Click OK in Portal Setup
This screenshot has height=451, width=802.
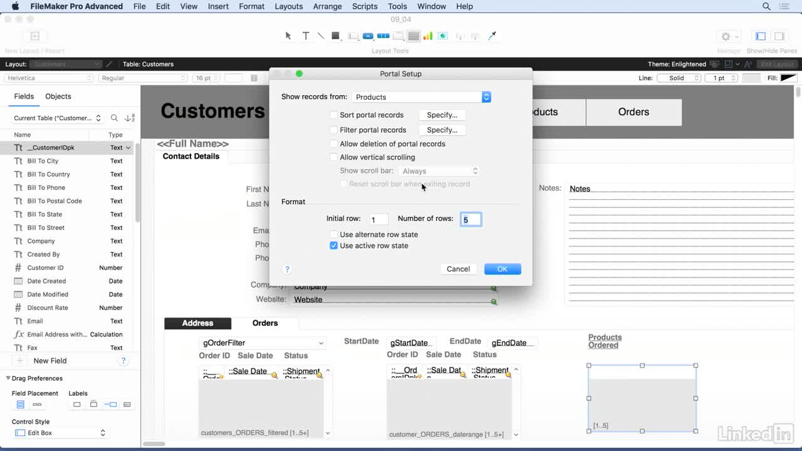click(x=503, y=269)
